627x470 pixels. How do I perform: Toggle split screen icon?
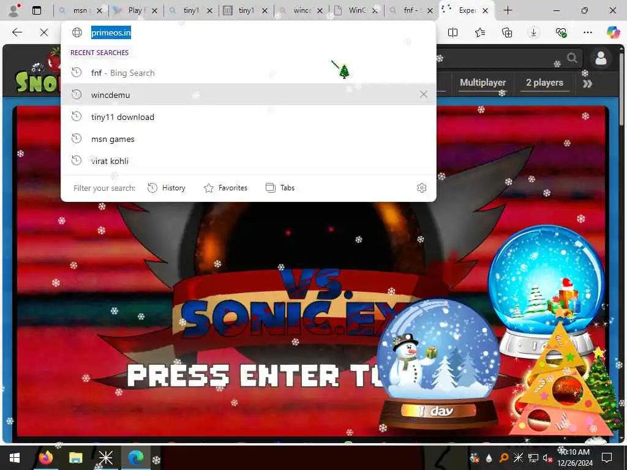452,32
